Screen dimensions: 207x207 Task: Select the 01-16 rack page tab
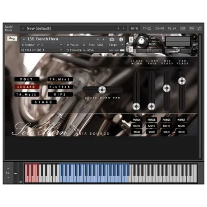(x=135, y=29)
